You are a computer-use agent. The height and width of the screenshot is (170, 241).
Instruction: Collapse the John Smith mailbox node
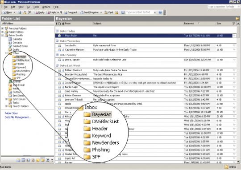coord(3,36)
